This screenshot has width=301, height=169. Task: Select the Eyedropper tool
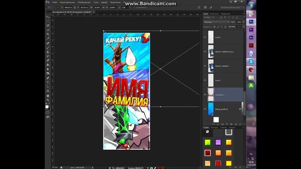(48, 38)
